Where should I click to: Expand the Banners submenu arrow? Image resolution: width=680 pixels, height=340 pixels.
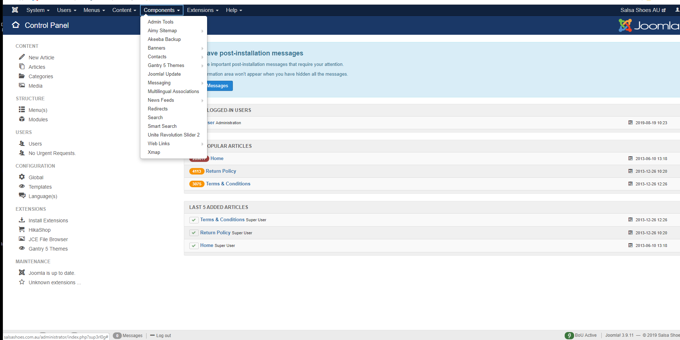tap(202, 48)
